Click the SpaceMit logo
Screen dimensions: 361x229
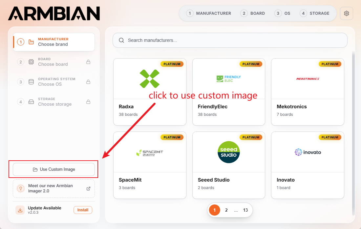tap(150, 152)
